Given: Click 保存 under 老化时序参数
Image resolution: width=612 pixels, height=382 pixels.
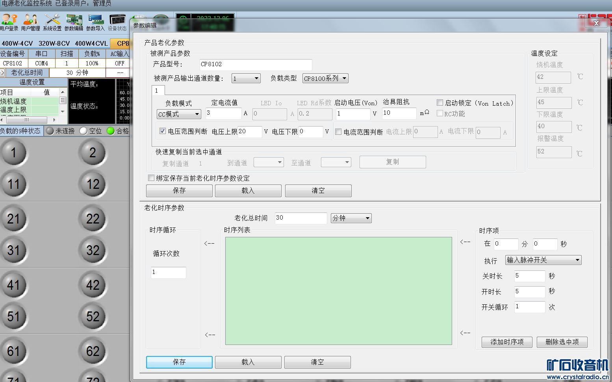Looking at the screenshot, I should pos(179,362).
